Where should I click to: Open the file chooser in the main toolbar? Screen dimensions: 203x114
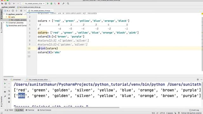click(x=2, y=3)
